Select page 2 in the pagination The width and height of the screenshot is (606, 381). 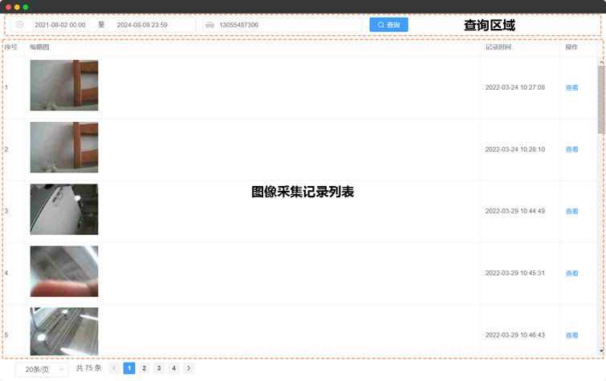pos(144,368)
